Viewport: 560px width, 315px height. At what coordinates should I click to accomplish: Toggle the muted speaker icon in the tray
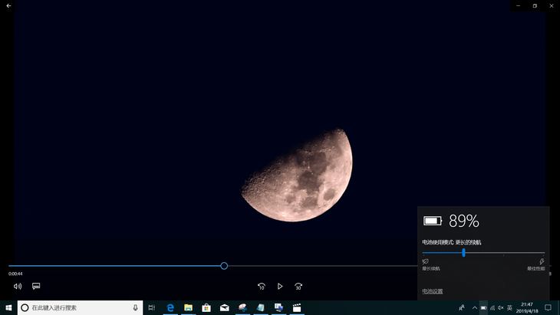[x=500, y=307]
